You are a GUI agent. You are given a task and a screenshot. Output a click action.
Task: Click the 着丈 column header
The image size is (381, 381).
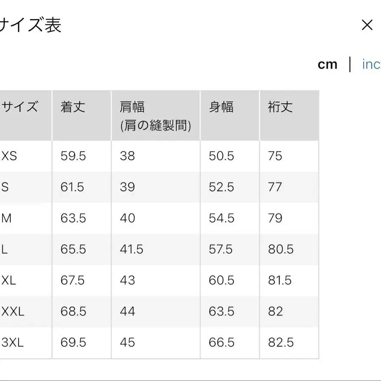pos(72,108)
